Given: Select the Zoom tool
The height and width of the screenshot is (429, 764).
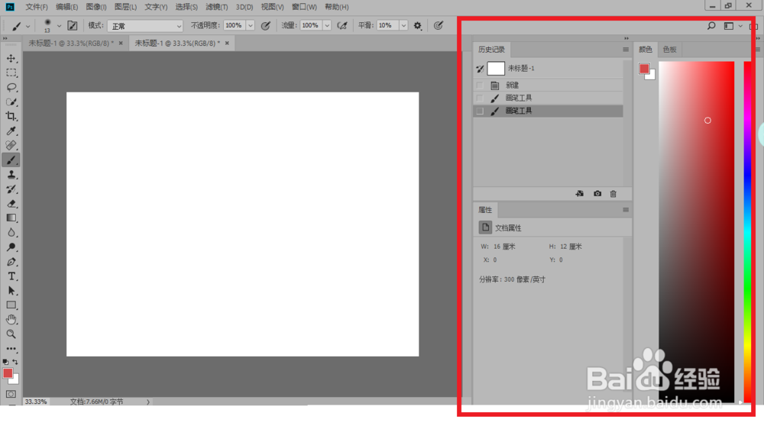Looking at the screenshot, I should [x=11, y=334].
